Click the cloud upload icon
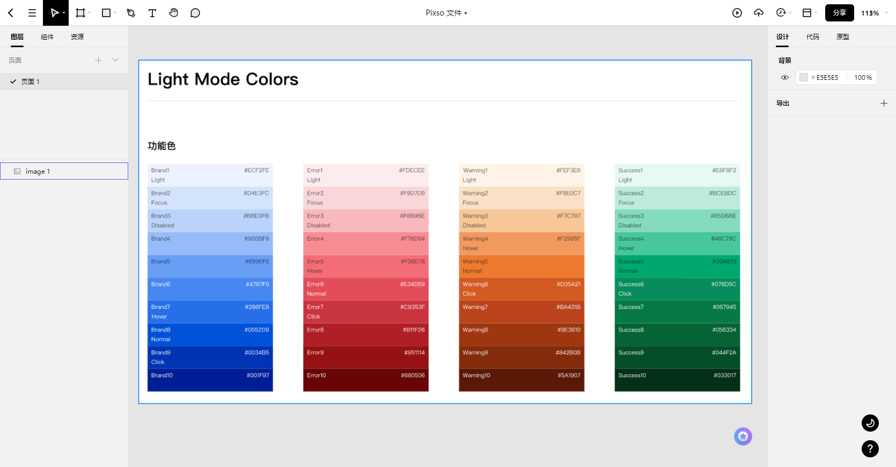Viewport: 896px width, 467px height. coord(759,13)
